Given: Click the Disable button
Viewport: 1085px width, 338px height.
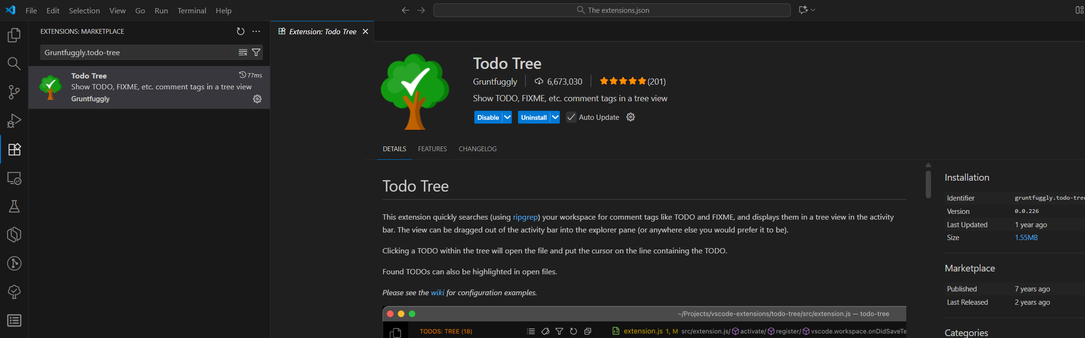Looking at the screenshot, I should [488, 117].
